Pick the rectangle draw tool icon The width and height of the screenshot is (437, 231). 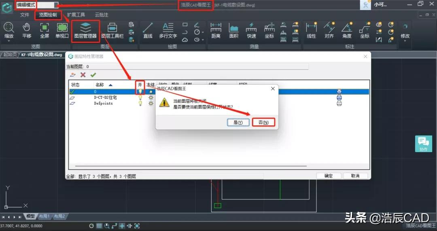185,25
